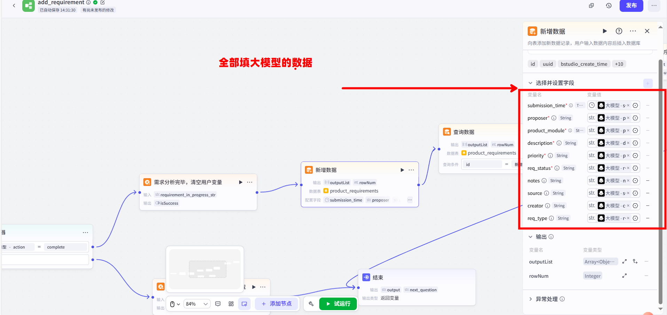Expand the 异常处理 section

click(x=531, y=299)
